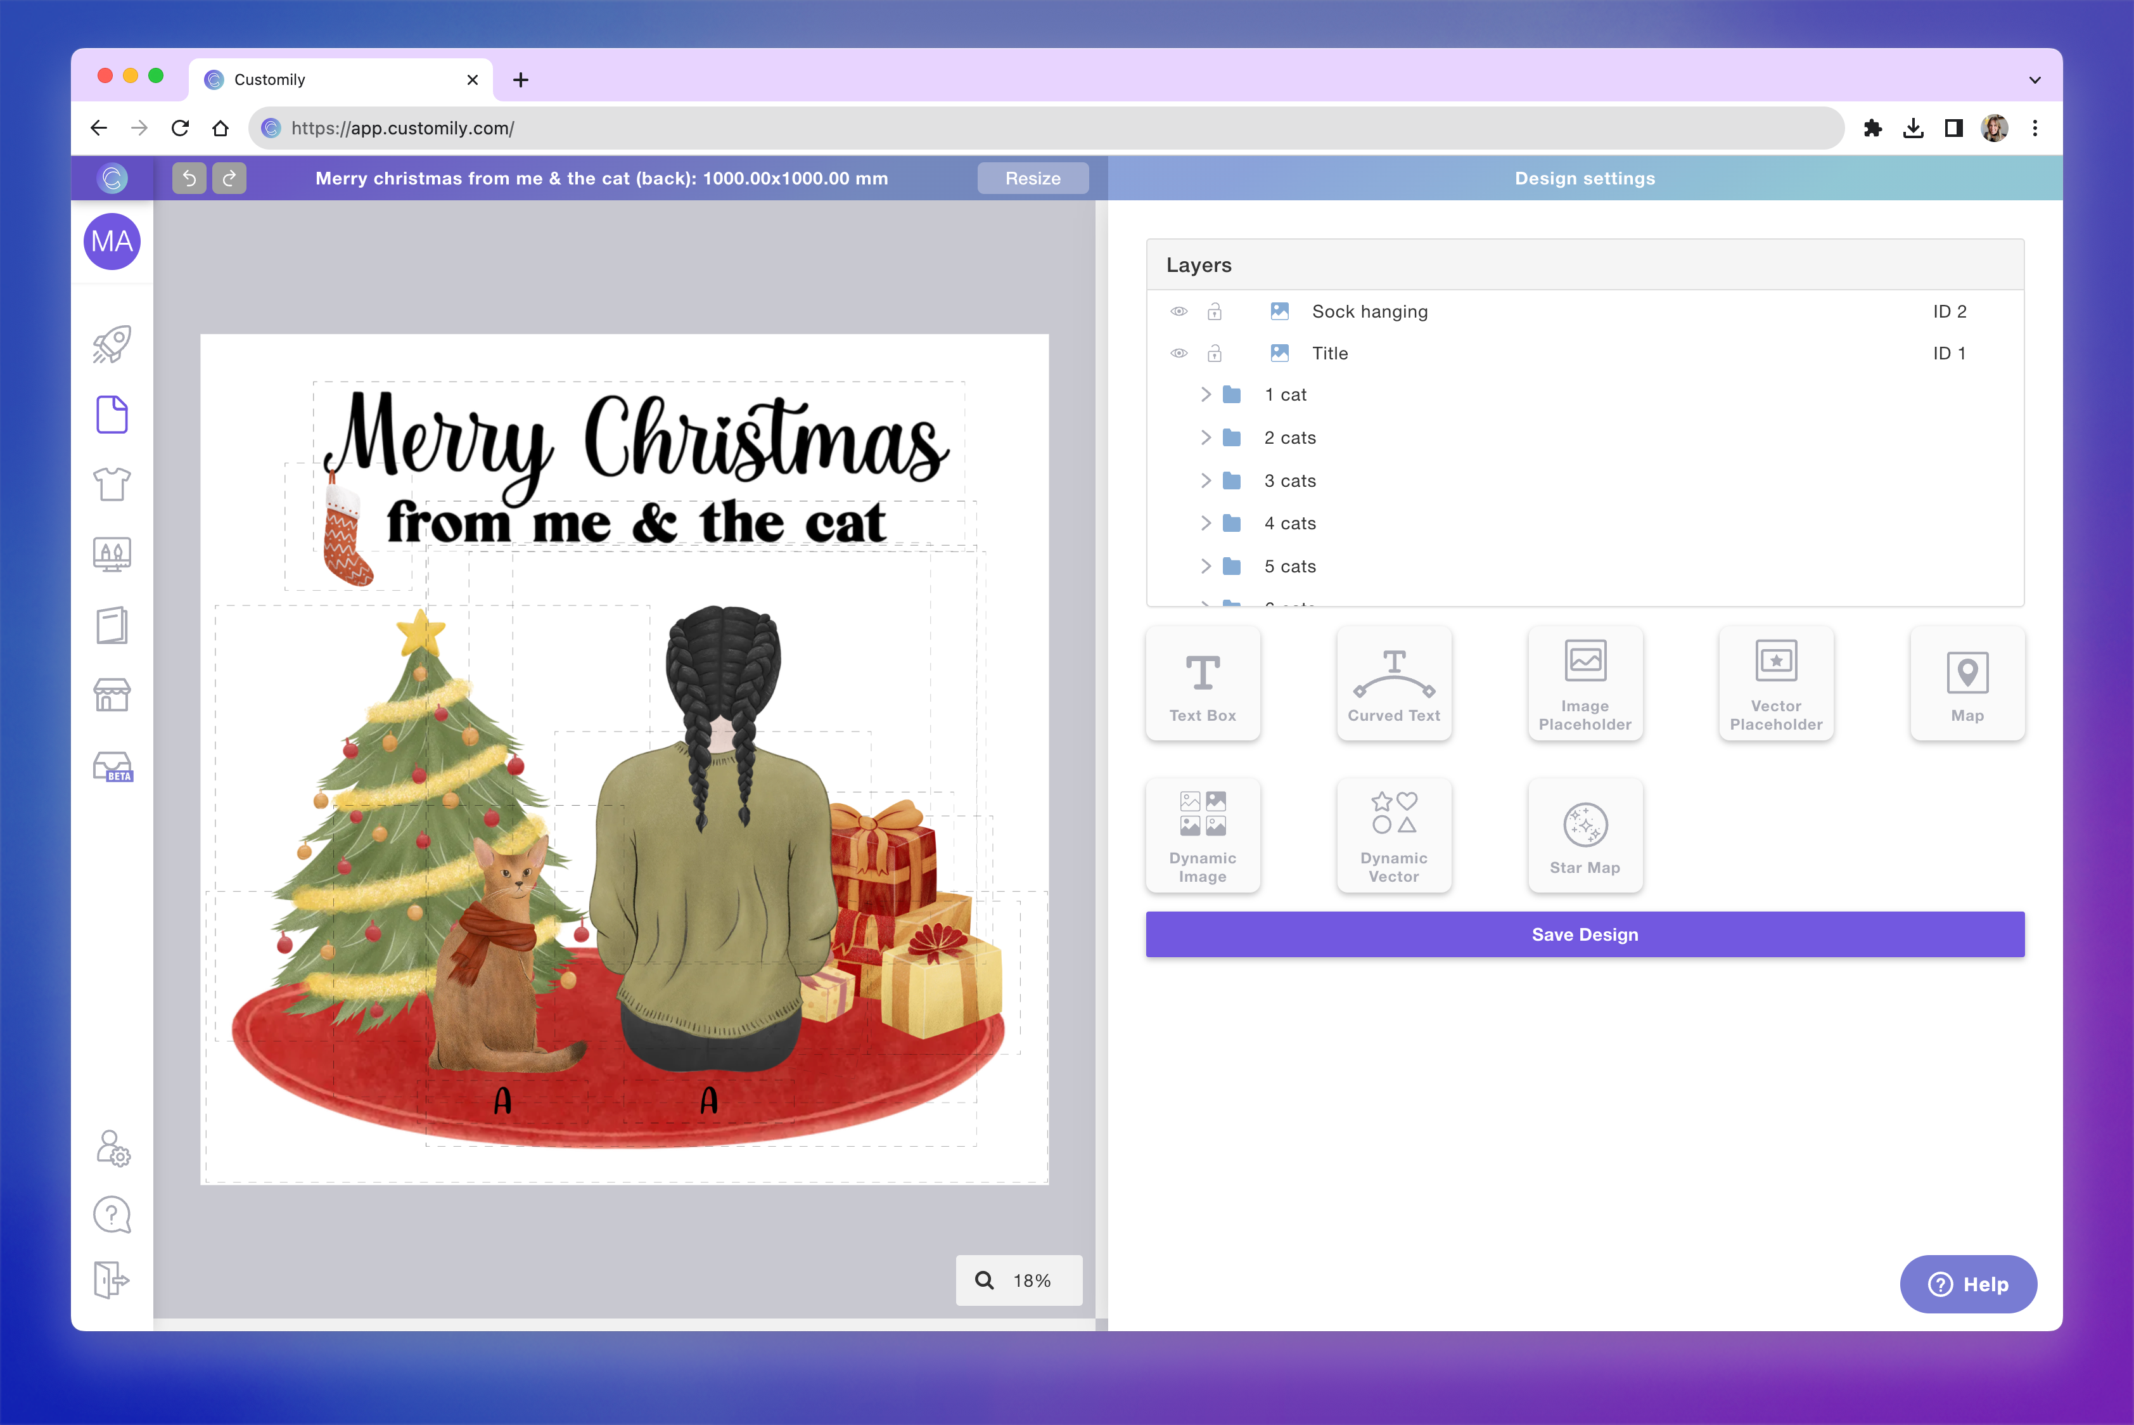Click the Save Design button
This screenshot has height=1425, width=2134.
(x=1585, y=934)
